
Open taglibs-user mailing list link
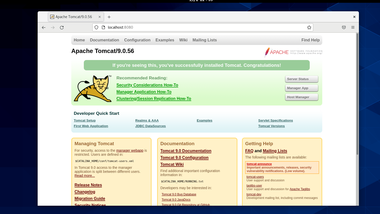(254, 186)
